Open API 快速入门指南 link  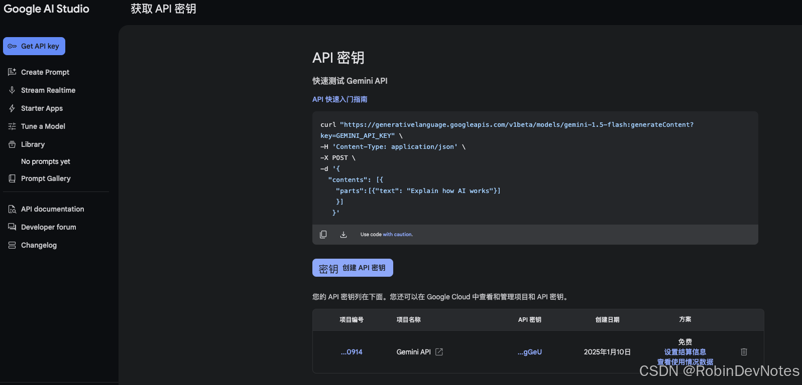[339, 99]
